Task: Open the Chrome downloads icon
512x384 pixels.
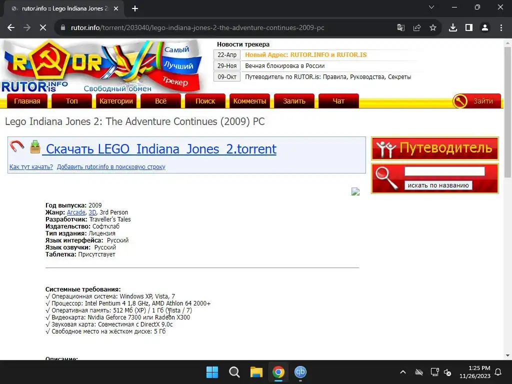Action: pyautogui.click(x=452, y=28)
